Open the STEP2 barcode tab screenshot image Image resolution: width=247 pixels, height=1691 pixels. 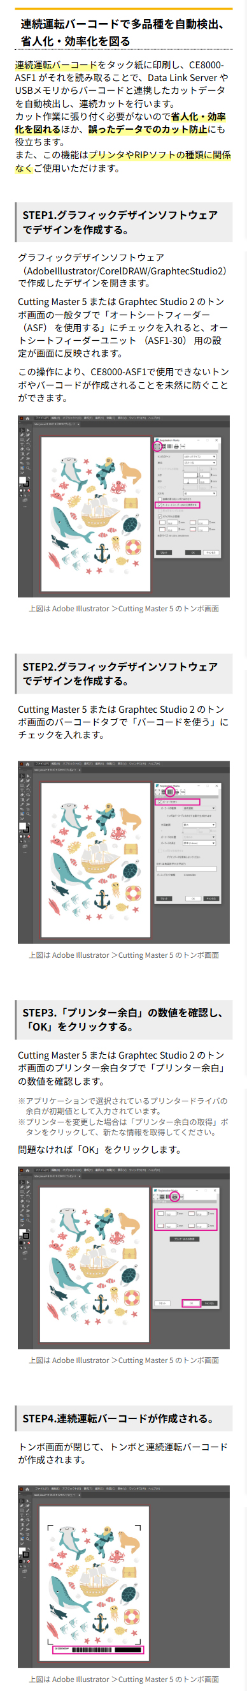(x=124, y=852)
